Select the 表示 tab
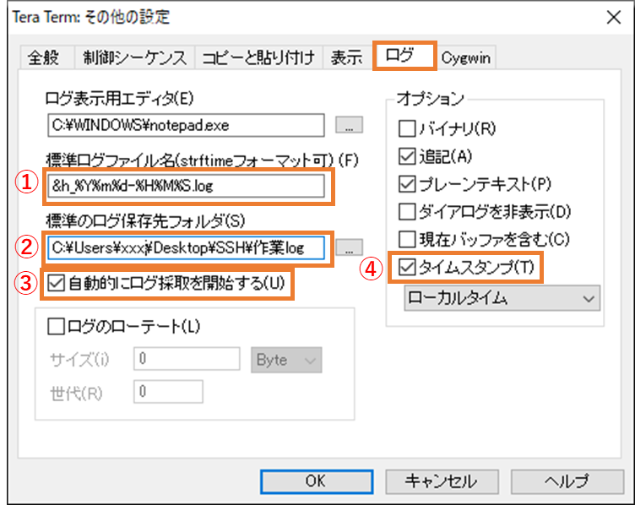The image size is (635, 505). pyautogui.click(x=346, y=57)
